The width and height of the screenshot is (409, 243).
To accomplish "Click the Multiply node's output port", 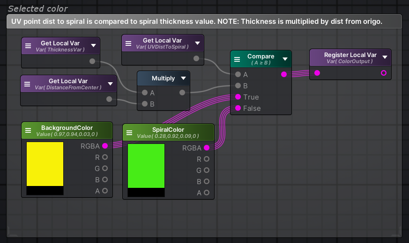I will [182, 93].
